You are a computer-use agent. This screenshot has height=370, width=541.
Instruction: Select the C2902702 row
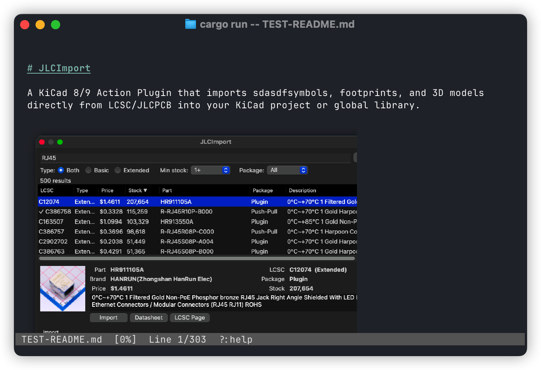pyautogui.click(x=197, y=242)
